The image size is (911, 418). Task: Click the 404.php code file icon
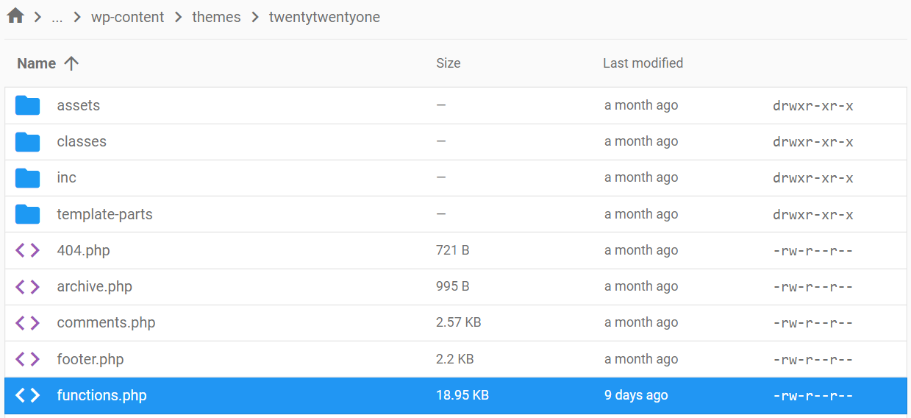click(x=28, y=250)
